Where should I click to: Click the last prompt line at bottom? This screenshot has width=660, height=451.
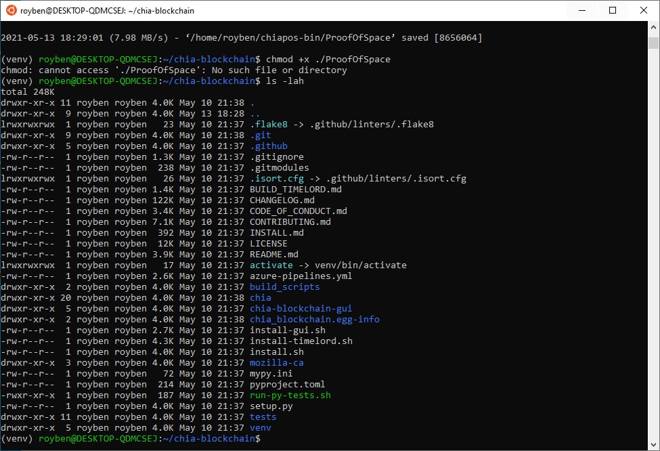tap(131, 439)
